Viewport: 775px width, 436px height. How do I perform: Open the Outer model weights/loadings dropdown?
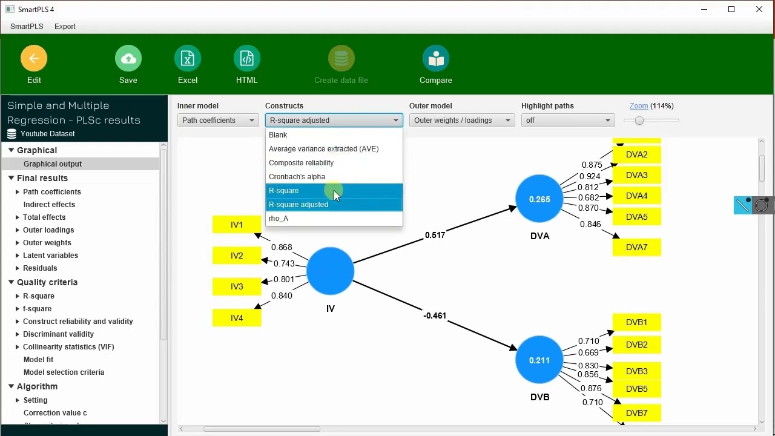pos(462,121)
